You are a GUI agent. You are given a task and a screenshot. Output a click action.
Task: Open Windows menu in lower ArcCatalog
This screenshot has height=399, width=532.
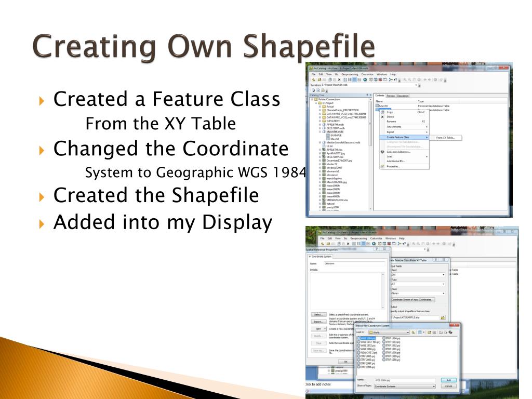(391, 238)
